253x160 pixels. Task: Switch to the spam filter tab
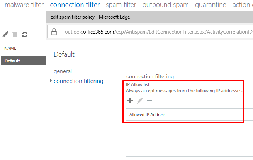click(x=121, y=5)
